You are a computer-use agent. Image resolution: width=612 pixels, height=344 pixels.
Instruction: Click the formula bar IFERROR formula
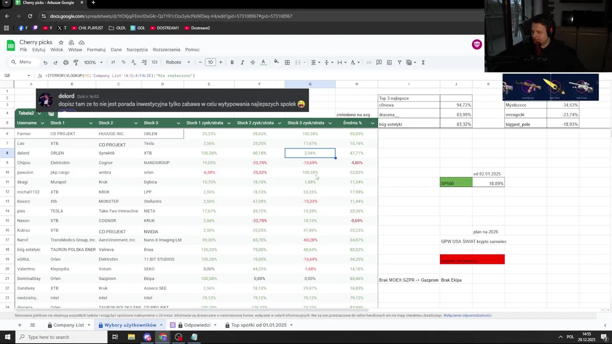pos(120,75)
